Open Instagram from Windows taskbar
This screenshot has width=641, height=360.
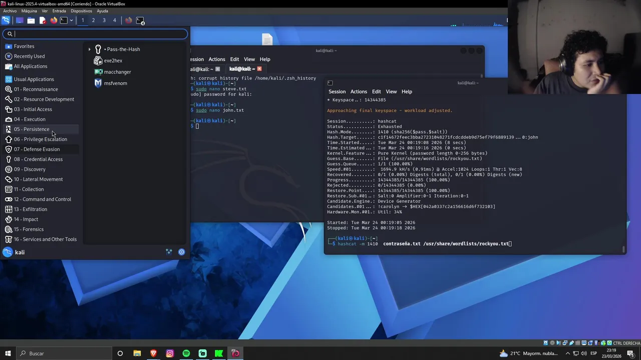(170, 353)
